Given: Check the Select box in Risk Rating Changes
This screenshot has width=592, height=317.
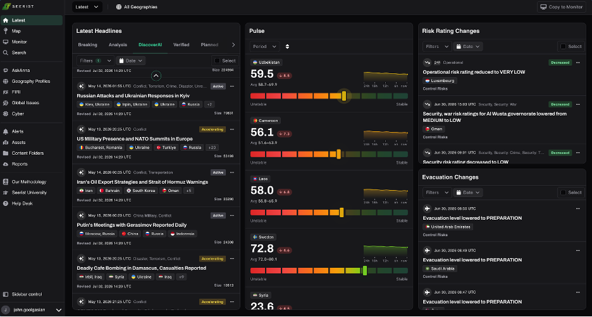Looking at the screenshot, I should click(563, 46).
